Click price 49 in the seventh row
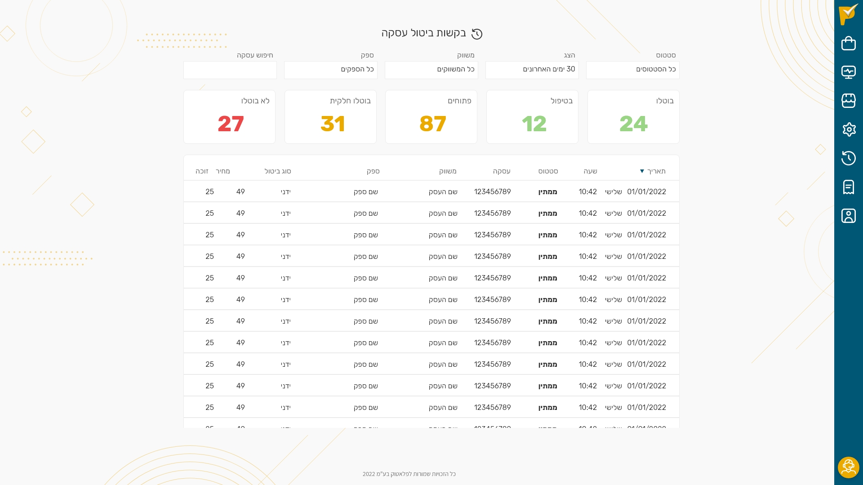Screen dimensions: 863x485 click(x=240, y=321)
